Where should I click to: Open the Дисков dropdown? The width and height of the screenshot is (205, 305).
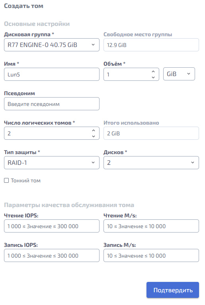[151, 162]
